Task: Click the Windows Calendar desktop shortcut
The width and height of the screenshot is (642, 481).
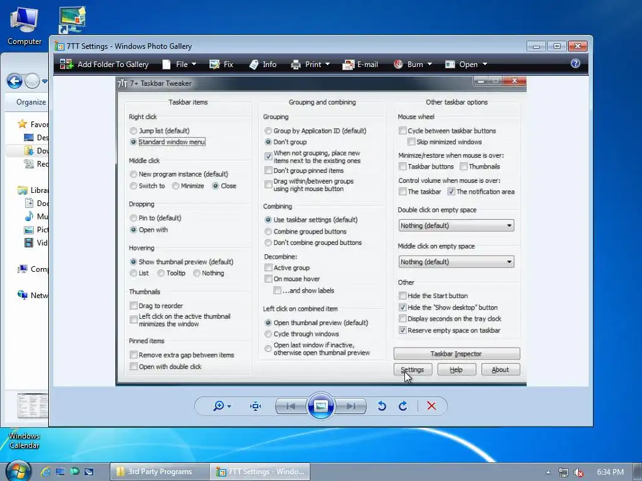Action: [24, 440]
